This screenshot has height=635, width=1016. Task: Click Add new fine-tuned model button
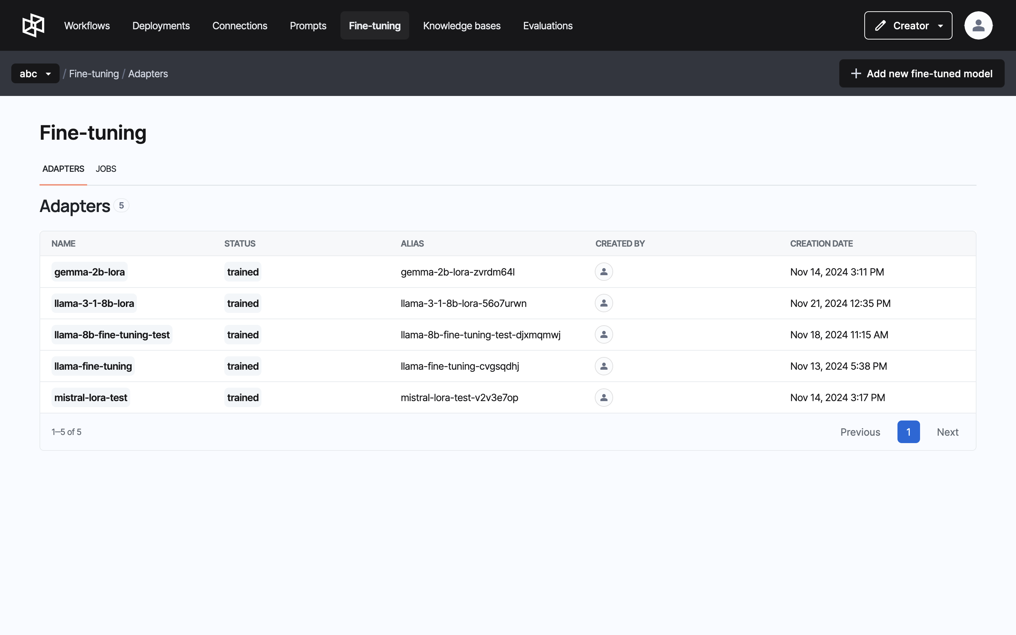click(921, 73)
